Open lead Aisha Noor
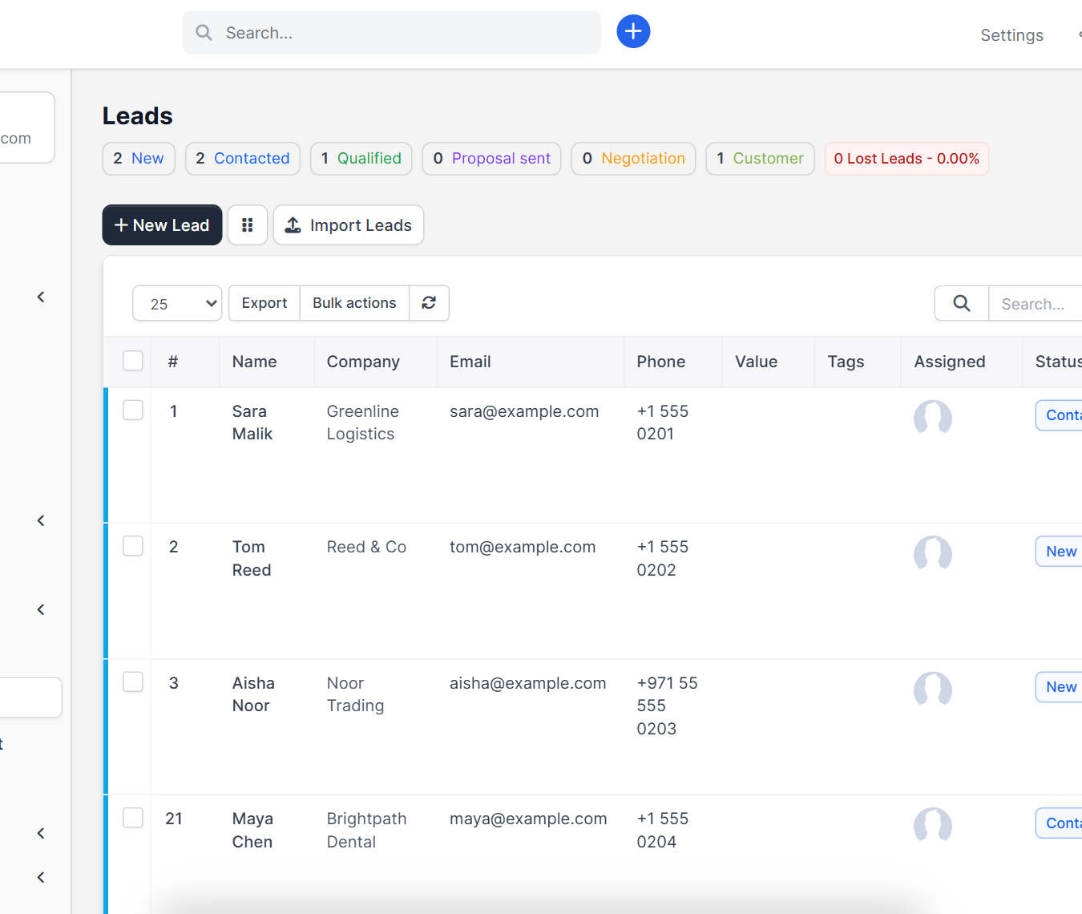1082x914 pixels. coord(253,694)
